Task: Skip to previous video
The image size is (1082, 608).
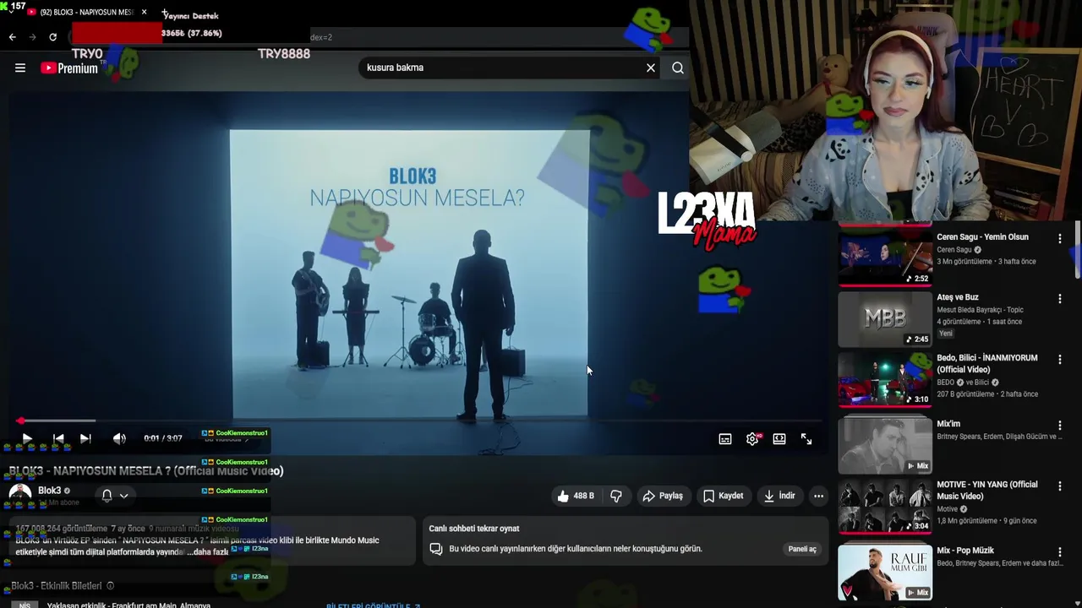Action: [58, 438]
